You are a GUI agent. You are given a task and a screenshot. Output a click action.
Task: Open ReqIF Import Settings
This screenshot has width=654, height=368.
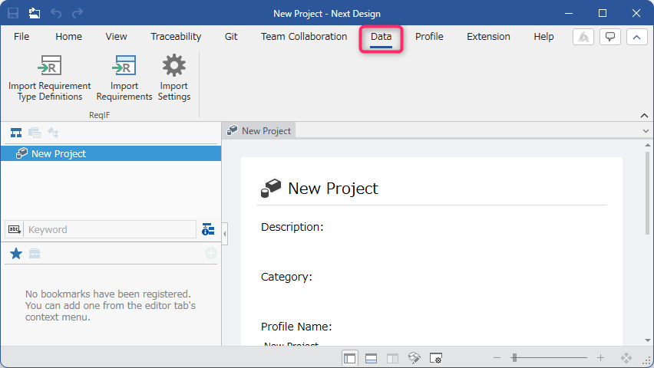[x=174, y=78]
